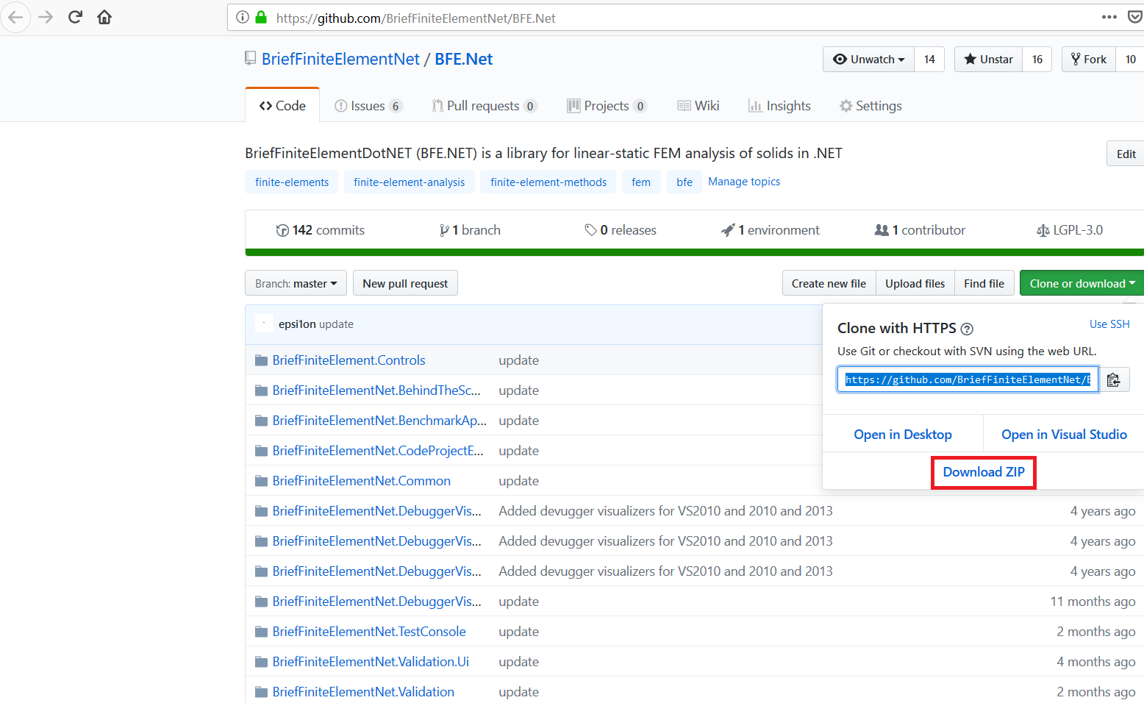Click the forks count 10
This screenshot has width=1144, height=703.
[1130, 60]
